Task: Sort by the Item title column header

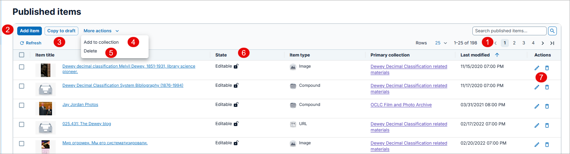Action: click(x=45, y=55)
